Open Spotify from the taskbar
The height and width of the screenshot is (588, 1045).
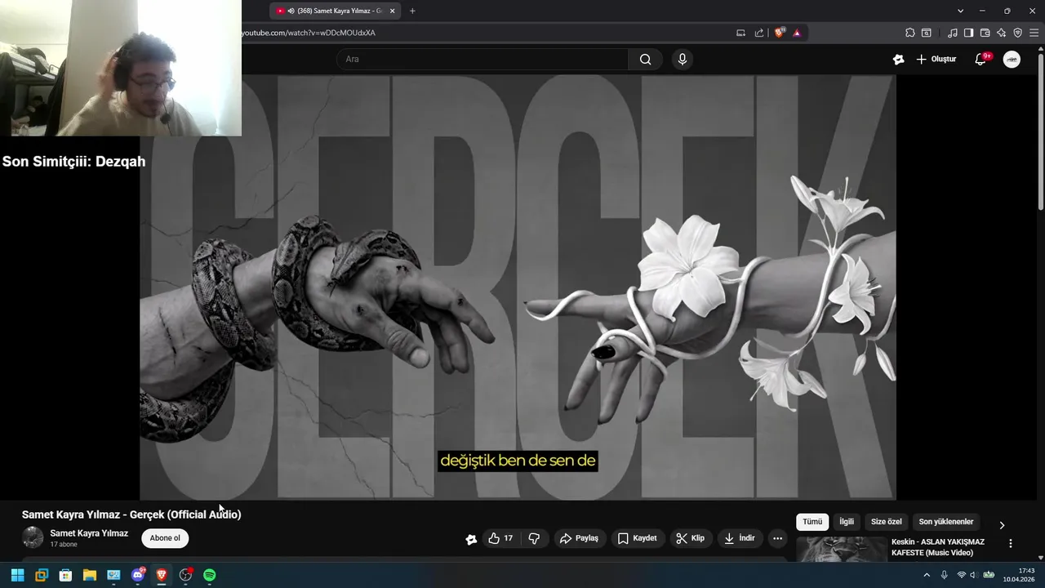(x=210, y=575)
